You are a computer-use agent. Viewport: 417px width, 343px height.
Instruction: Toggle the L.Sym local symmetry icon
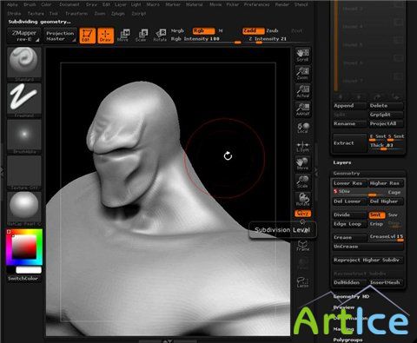pyautogui.click(x=302, y=146)
